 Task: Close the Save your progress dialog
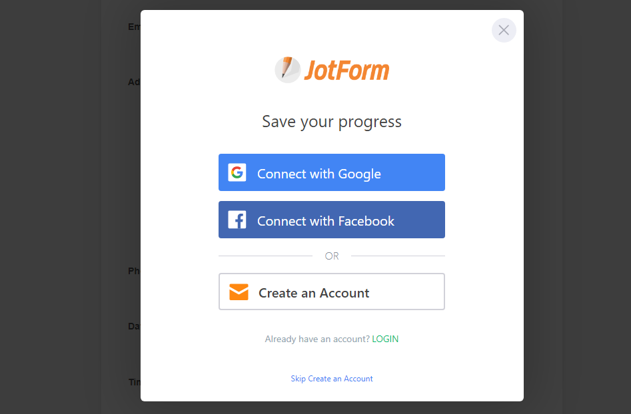(504, 30)
